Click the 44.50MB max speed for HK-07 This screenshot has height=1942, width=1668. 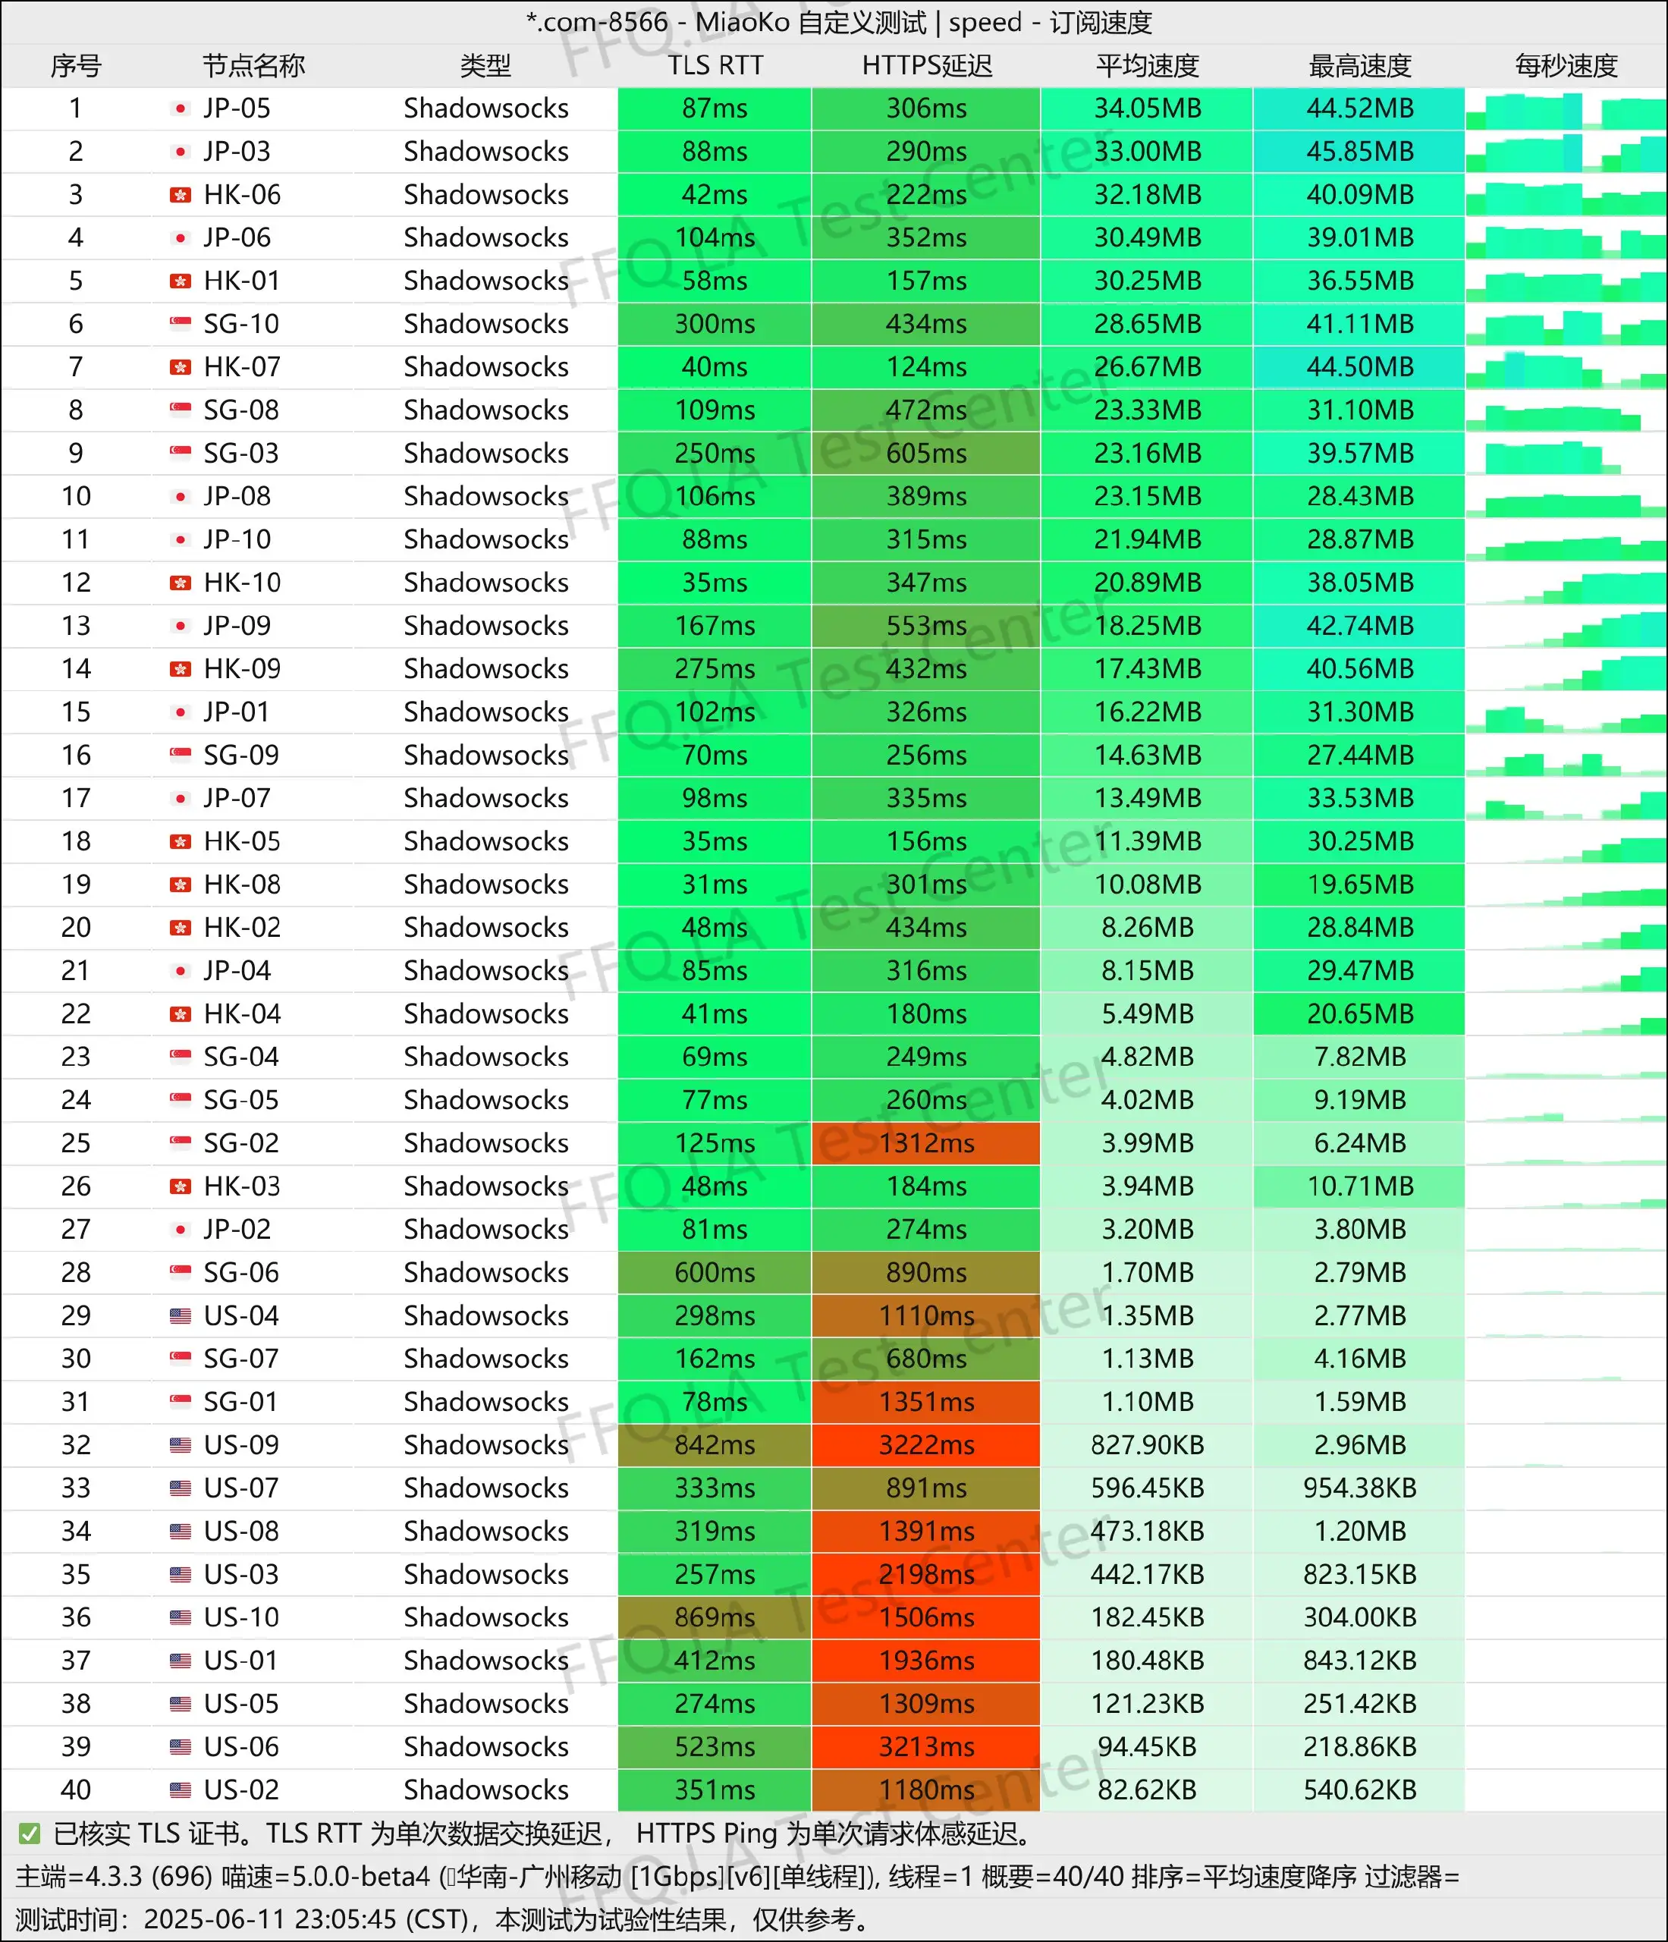(x=1360, y=367)
